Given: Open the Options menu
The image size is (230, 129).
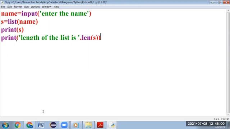Looking at the screenshot, I should (35, 7).
